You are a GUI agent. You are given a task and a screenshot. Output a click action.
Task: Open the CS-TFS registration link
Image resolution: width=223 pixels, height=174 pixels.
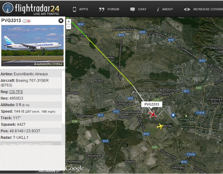tap(16, 92)
